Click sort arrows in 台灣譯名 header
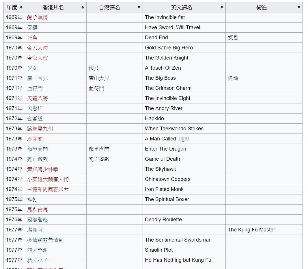Screen dimensions: 308x269 point(139,8)
